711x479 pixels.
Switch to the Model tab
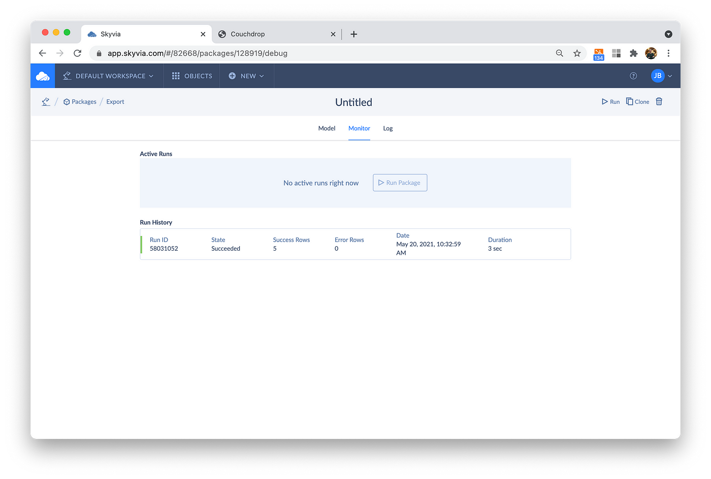[327, 128]
